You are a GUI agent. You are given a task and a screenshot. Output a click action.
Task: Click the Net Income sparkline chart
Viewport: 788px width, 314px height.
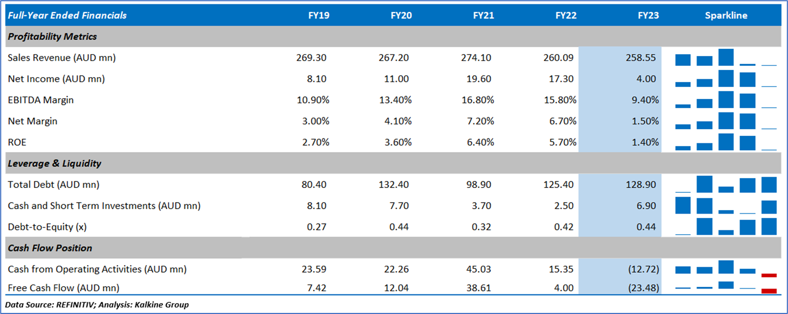click(x=725, y=79)
